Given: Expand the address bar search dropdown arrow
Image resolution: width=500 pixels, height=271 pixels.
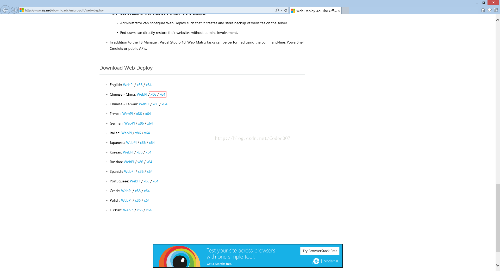Looking at the screenshot, I should (281, 10).
